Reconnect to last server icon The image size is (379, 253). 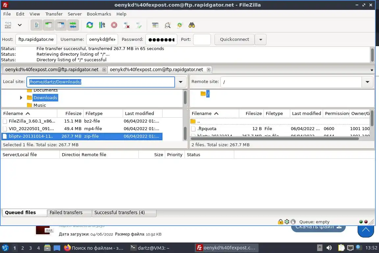point(139,25)
